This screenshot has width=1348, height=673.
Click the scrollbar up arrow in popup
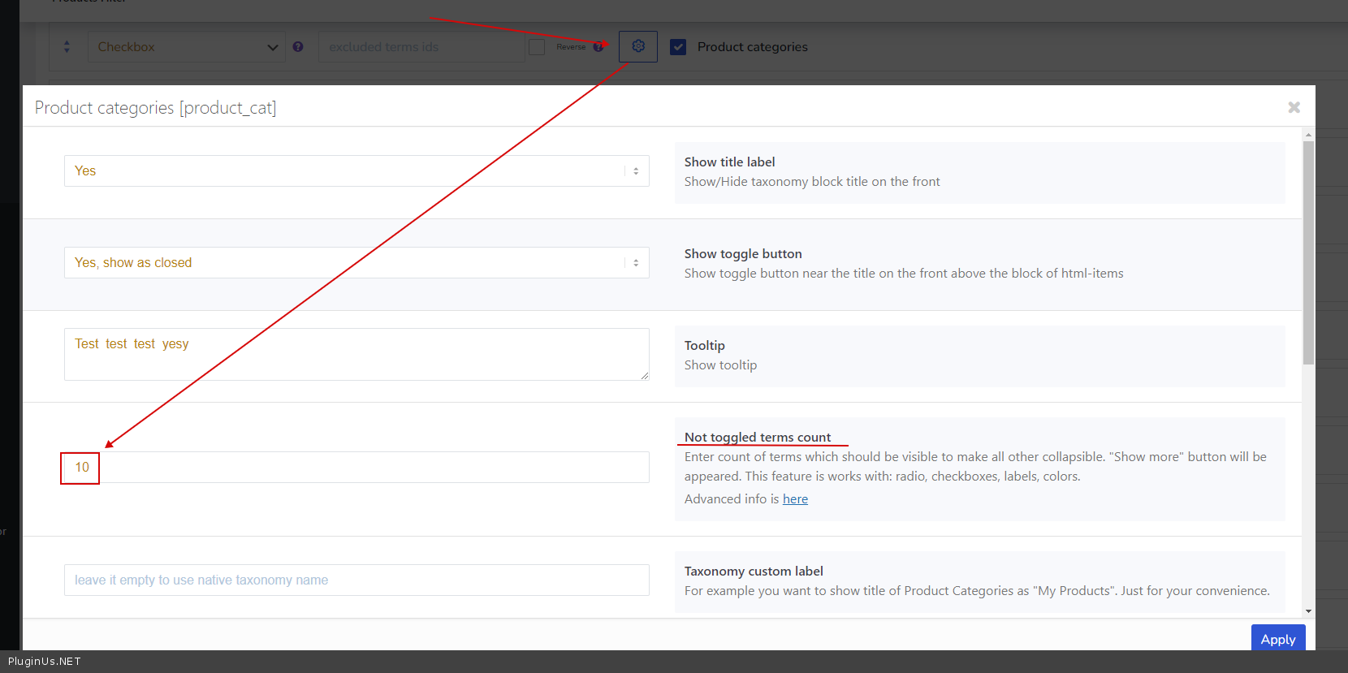[1308, 135]
